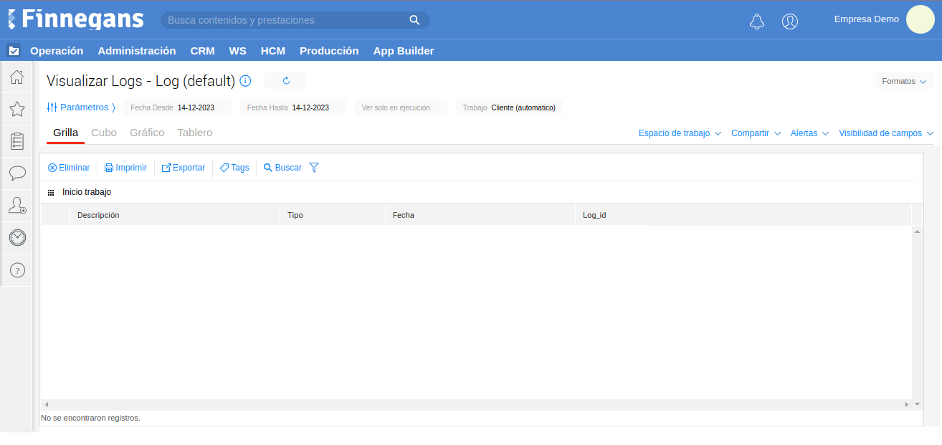Open the help question mark icon
Screen dimensions: 942x445
pos(17,270)
